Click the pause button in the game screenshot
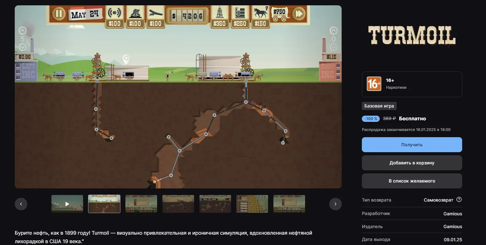This screenshot has width=486, height=245. [x=58, y=14]
